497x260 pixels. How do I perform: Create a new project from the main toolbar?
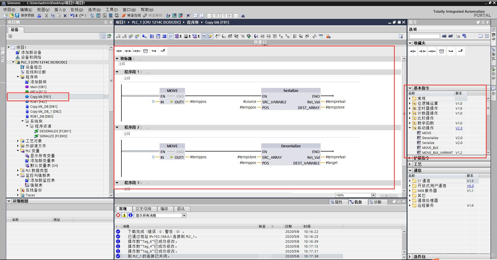pyautogui.click(x=5, y=16)
